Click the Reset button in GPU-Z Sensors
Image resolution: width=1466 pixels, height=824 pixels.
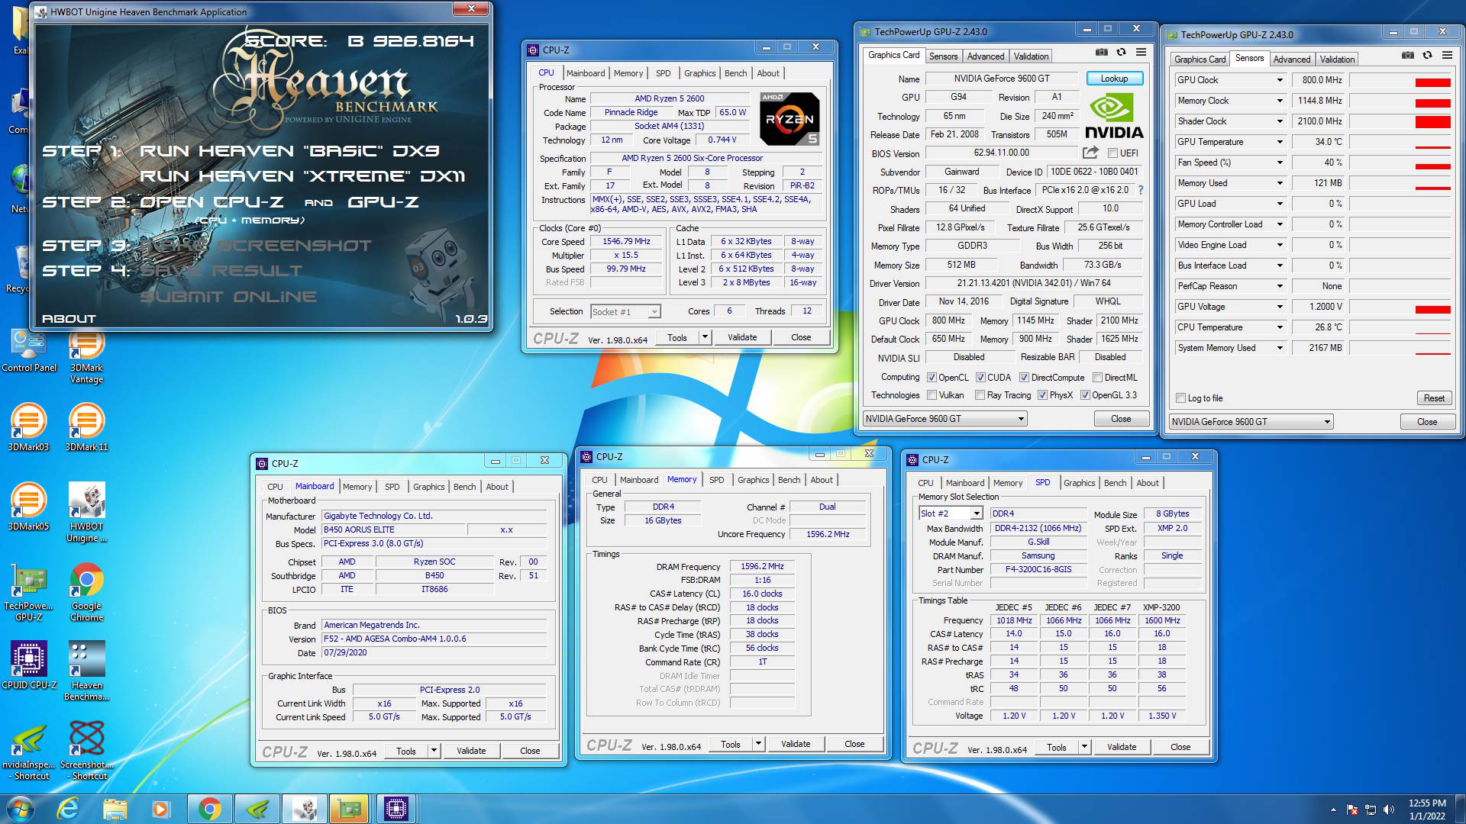[1433, 398]
